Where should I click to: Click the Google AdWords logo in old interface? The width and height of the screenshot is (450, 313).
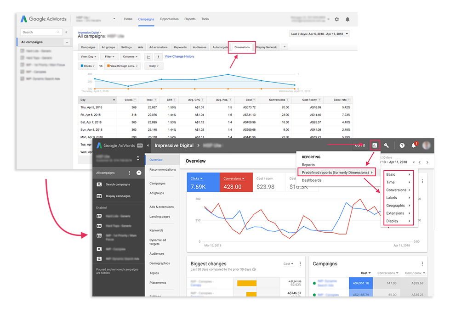pyautogui.click(x=43, y=19)
